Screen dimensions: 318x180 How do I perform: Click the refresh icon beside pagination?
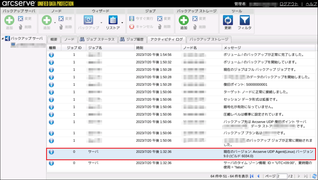point(314,176)
